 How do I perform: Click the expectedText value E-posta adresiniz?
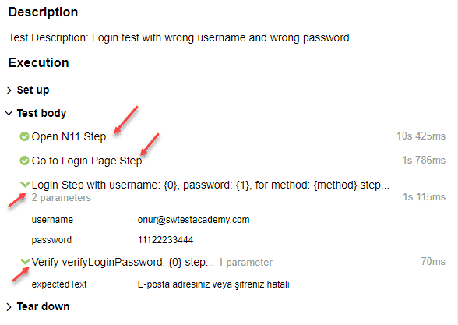click(213, 284)
